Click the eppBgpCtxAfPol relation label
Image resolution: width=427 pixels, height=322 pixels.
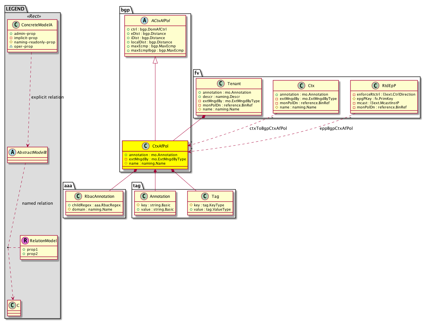pyautogui.click(x=336, y=128)
